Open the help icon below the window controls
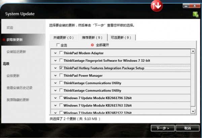Screen dimensions: 202x138 pyautogui.click(x=196, y=14)
